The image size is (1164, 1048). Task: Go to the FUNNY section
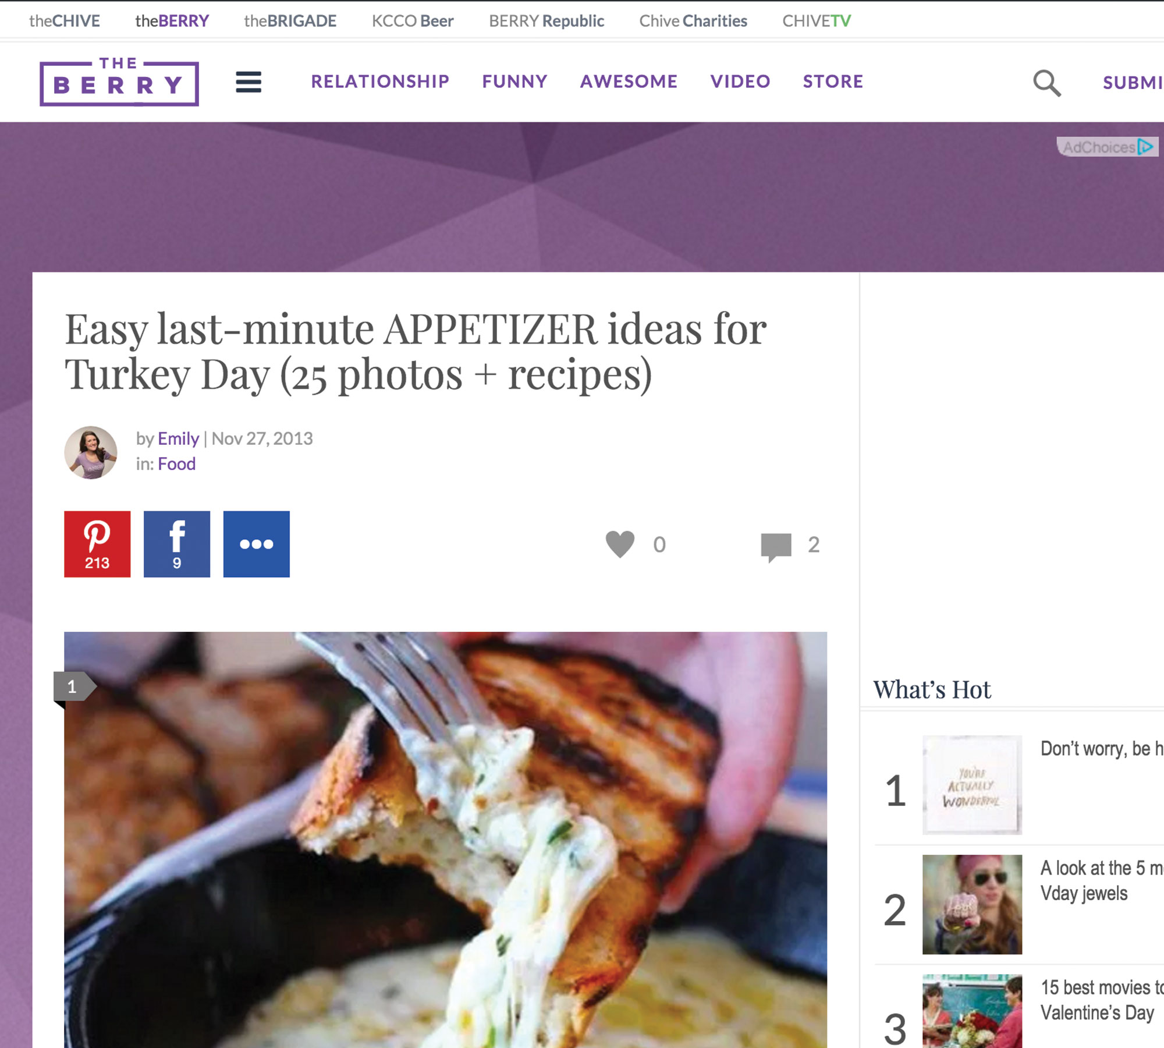click(x=514, y=82)
